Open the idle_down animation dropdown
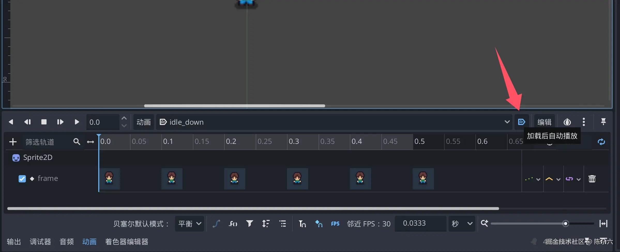 tap(334, 122)
